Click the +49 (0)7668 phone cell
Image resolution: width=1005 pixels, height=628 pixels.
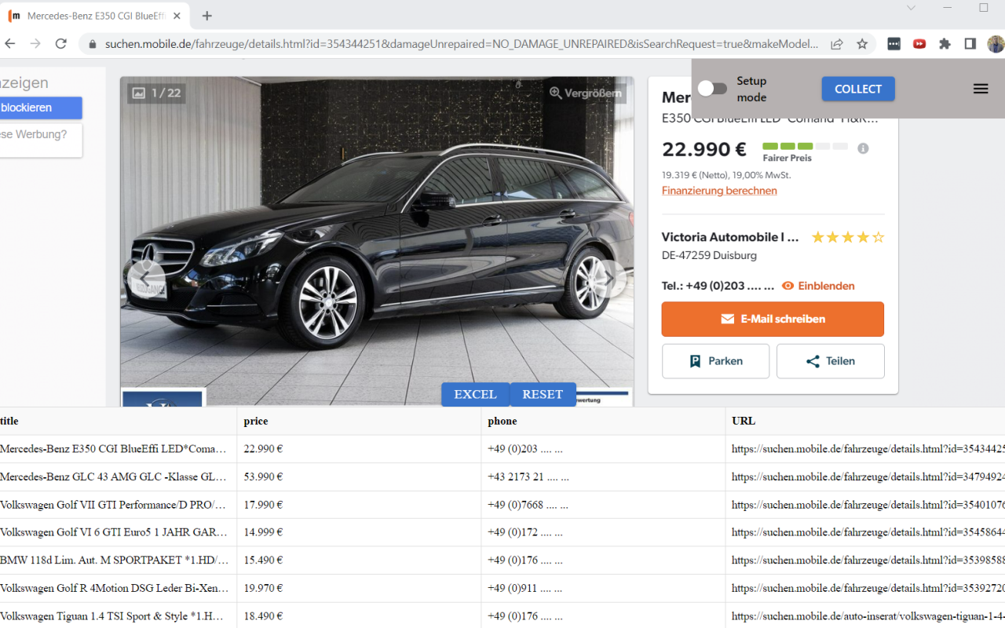[603, 505]
